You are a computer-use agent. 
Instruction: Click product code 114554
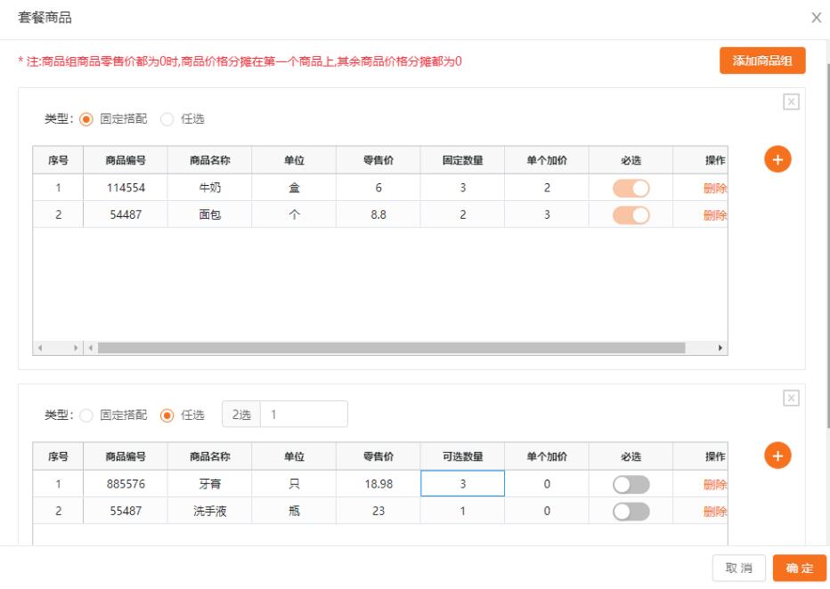coord(126,188)
